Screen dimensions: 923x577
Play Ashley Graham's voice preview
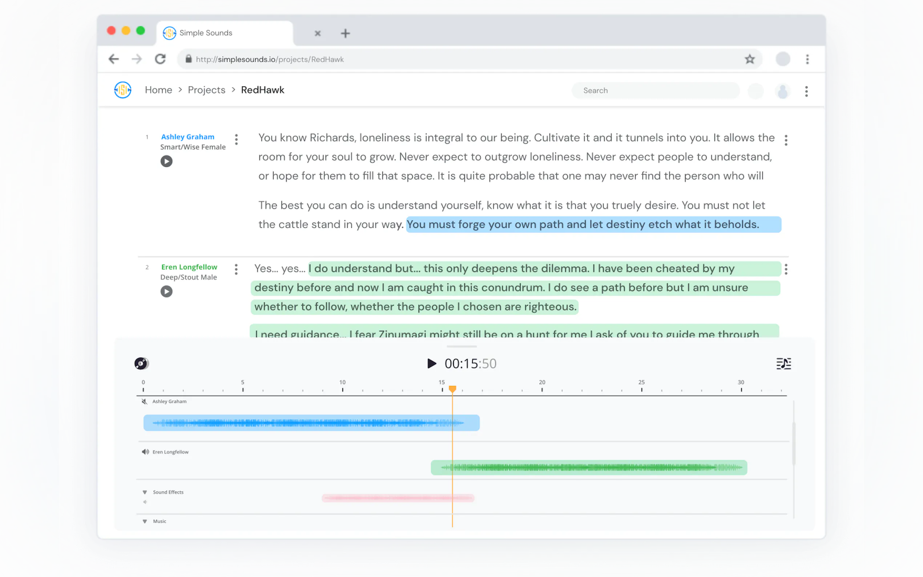[x=166, y=161]
